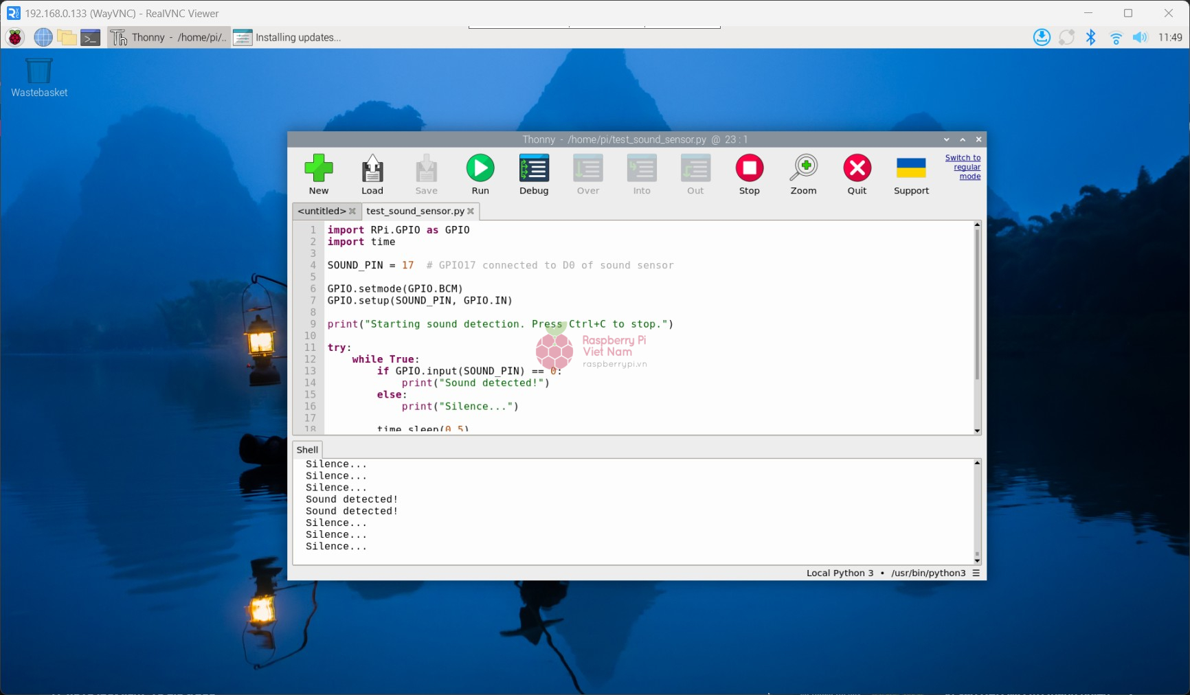Screen dimensions: 1190x695
Task: Click the Ukraine flag Support icon
Action: [x=911, y=169]
